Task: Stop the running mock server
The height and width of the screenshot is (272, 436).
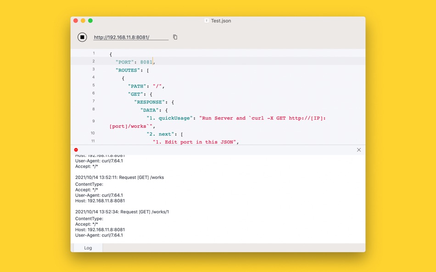Action: [82, 37]
